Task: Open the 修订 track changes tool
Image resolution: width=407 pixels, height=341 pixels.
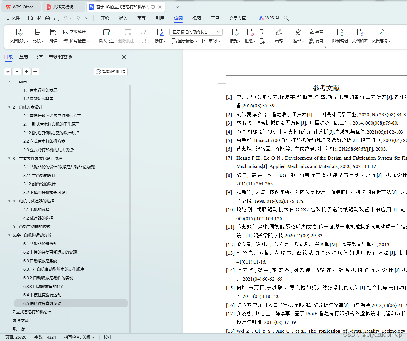Action: click(160, 36)
